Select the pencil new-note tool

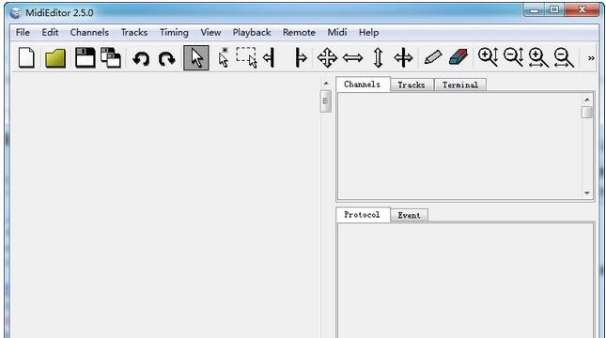pyautogui.click(x=433, y=57)
